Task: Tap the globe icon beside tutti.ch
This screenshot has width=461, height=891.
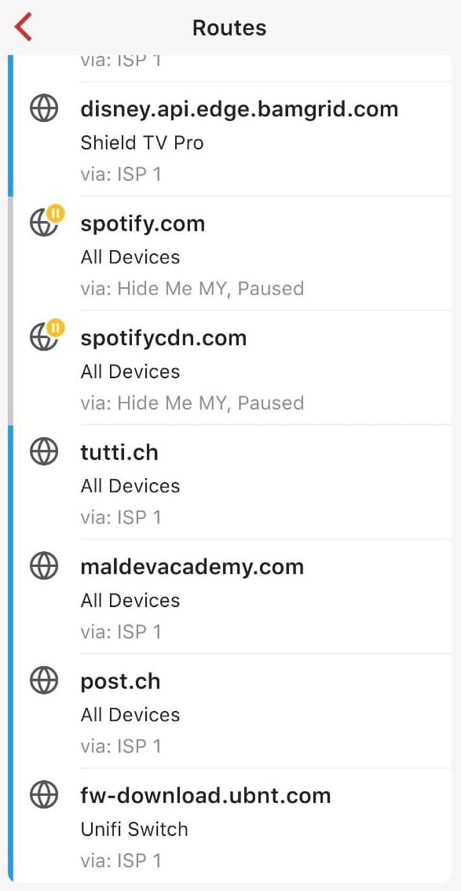Action: click(x=44, y=452)
